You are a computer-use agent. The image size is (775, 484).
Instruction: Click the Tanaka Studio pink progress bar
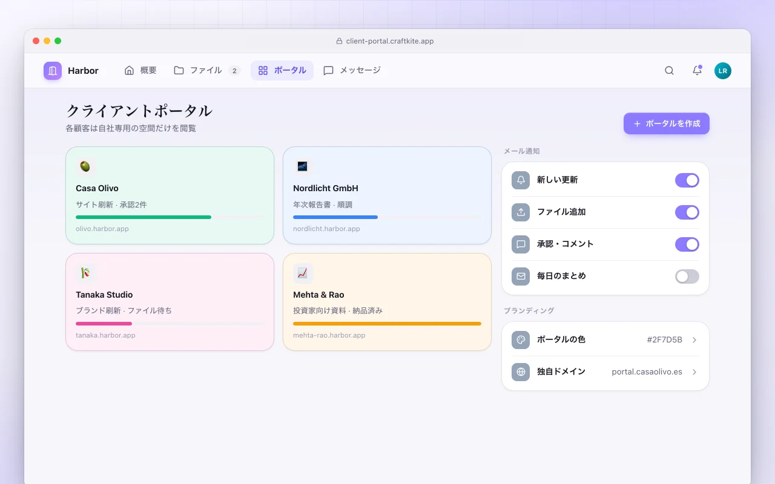(x=104, y=324)
